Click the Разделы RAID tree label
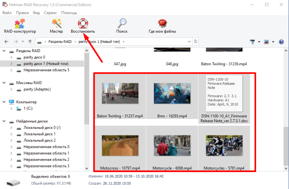289x189 pixels. pos(28,51)
